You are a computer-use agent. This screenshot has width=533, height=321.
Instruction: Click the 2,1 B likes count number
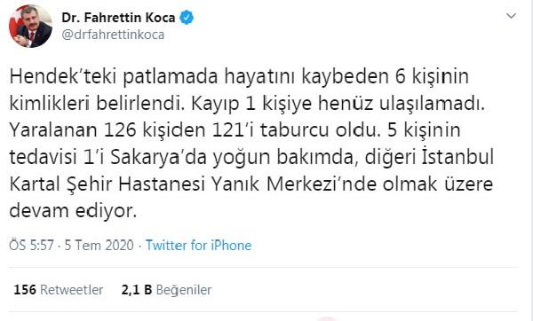(x=137, y=290)
